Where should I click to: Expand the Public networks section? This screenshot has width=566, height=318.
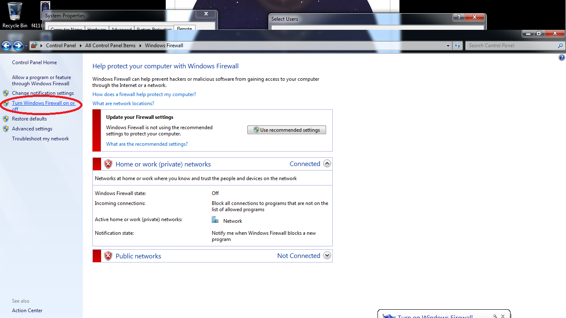tap(327, 255)
